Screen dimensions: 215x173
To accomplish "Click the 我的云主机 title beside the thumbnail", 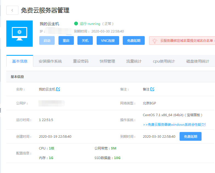I will coord(49,24).
